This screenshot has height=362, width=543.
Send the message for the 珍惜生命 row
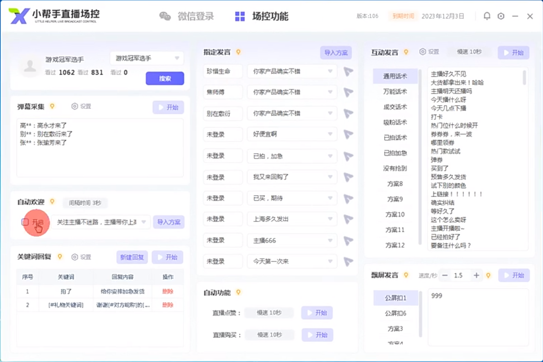(x=348, y=72)
